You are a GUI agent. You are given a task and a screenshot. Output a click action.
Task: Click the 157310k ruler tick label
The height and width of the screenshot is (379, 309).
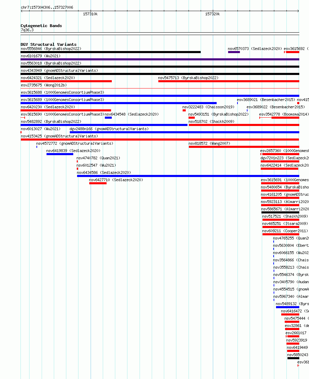90,14
